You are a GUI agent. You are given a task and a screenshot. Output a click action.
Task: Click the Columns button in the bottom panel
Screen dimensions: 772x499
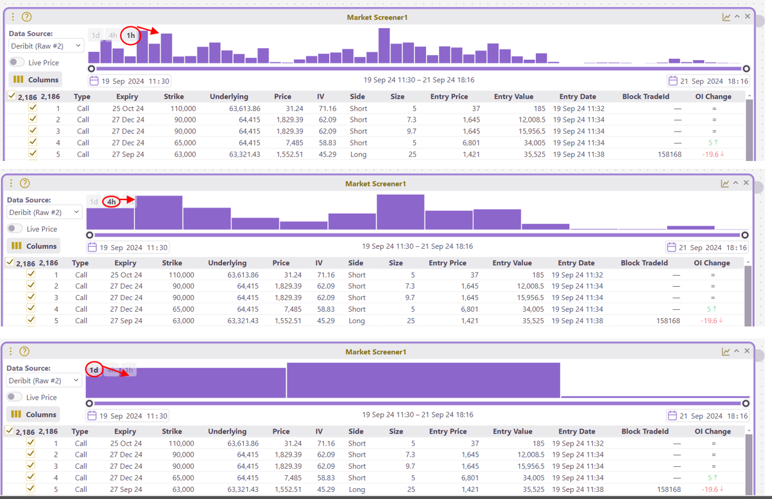click(x=33, y=414)
